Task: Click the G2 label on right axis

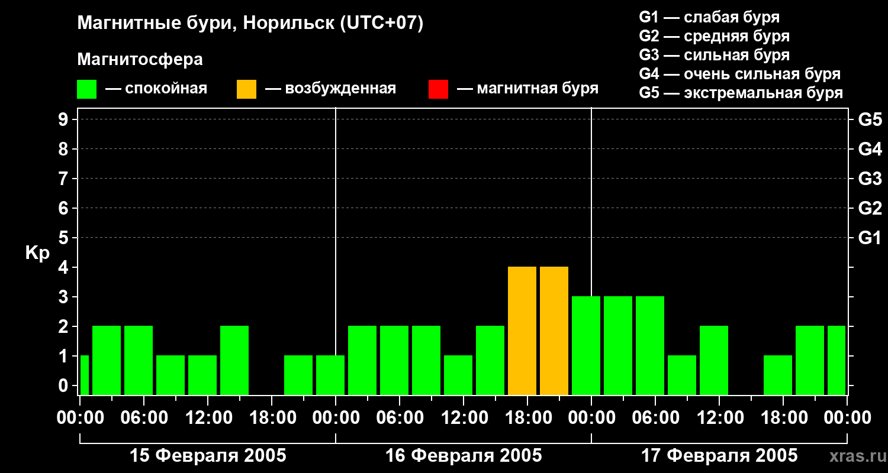Action: tap(870, 208)
